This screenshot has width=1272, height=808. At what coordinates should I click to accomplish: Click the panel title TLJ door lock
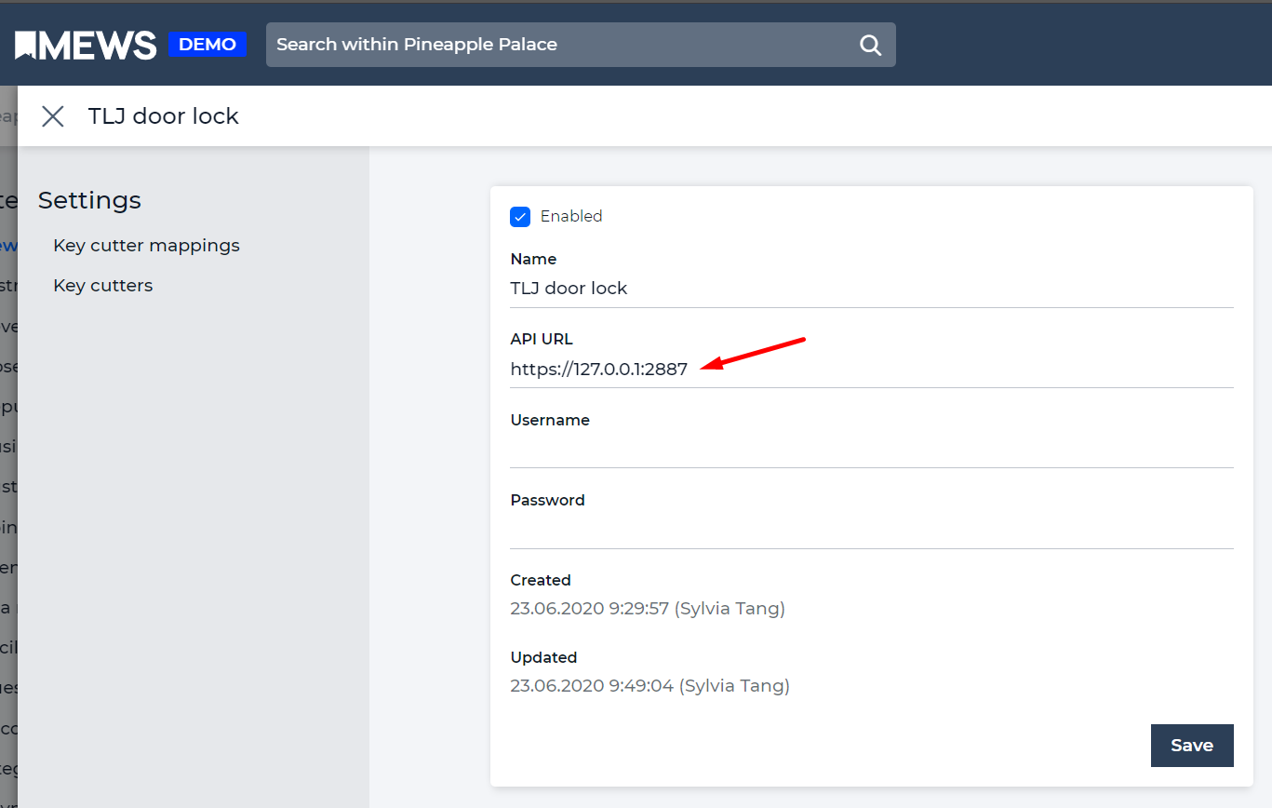(x=164, y=116)
